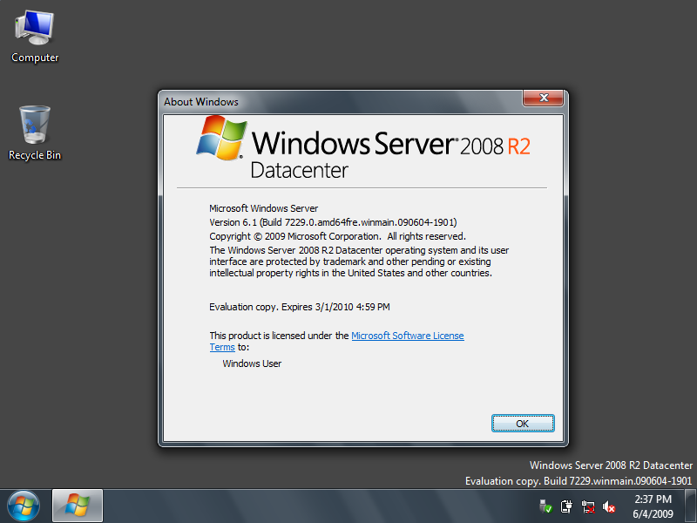Screen dimensions: 697x523
Task: Click the Show desktop button at taskbar end
Action: (x=690, y=506)
